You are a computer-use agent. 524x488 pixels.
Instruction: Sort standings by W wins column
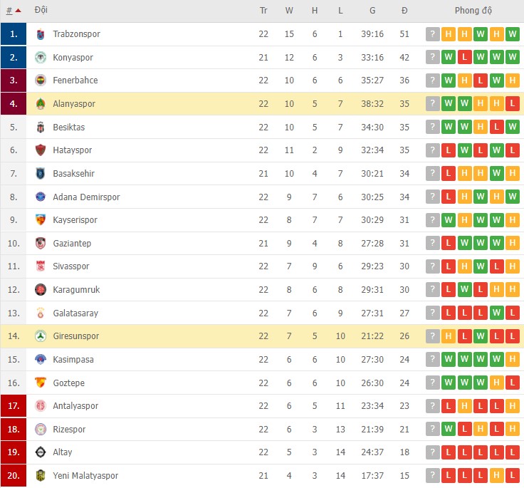coord(289,11)
